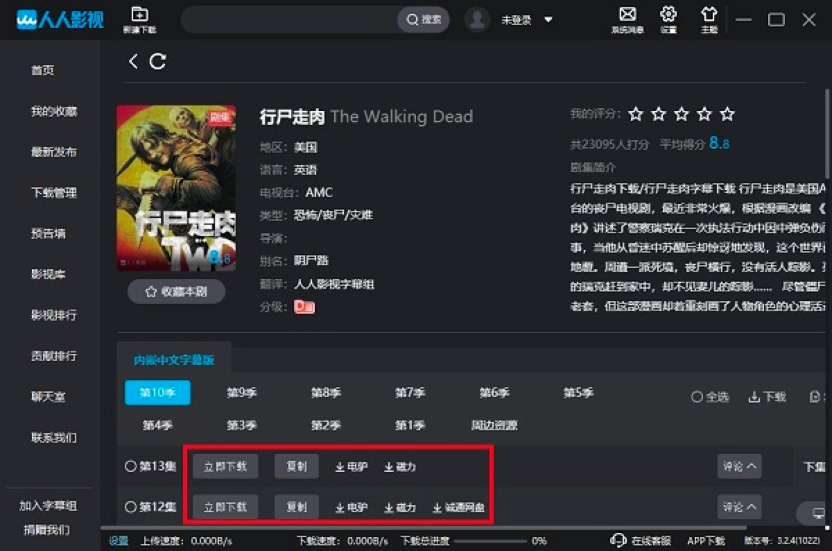Open 最新发布 in the sidebar
The image size is (832, 551).
coord(53,152)
